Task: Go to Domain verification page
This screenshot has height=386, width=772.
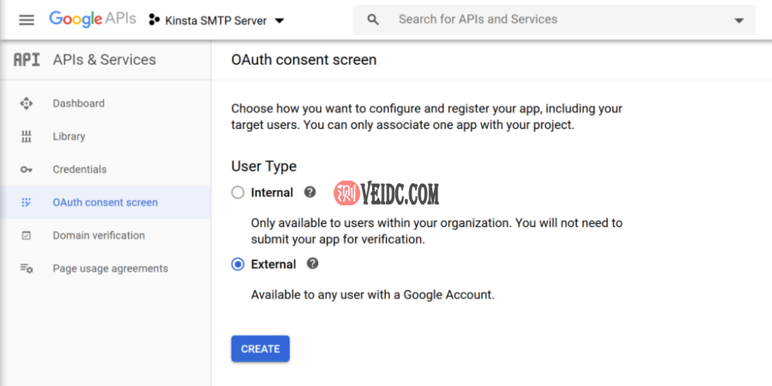Action: [x=99, y=235]
